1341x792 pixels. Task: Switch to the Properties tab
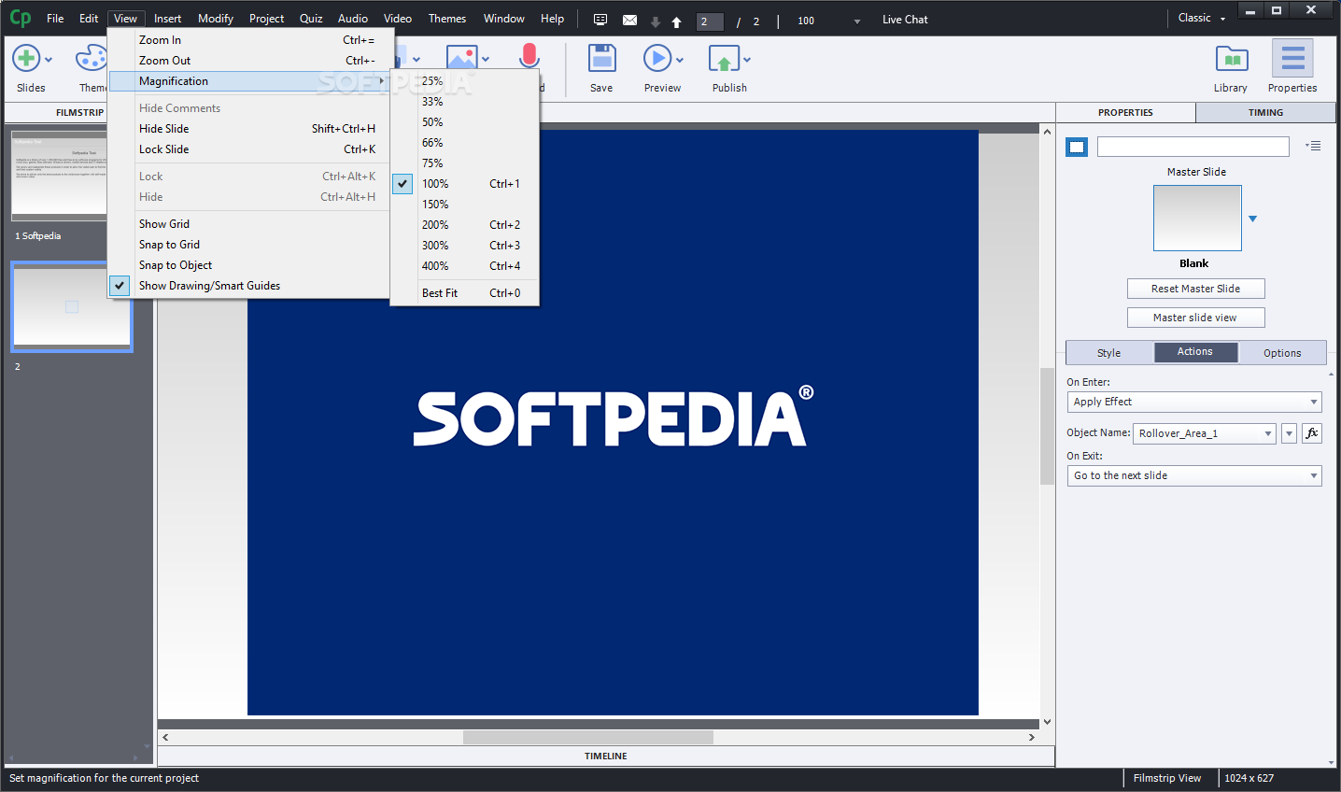(1125, 112)
